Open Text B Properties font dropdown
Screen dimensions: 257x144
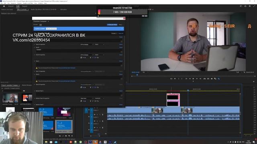coord(87,55)
